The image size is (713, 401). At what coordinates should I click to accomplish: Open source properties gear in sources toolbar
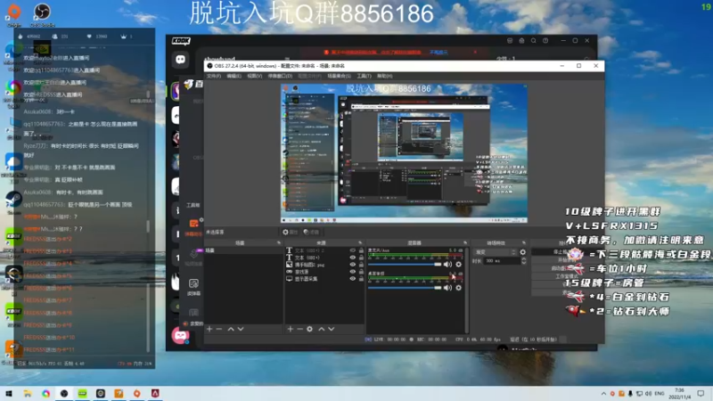tap(309, 329)
